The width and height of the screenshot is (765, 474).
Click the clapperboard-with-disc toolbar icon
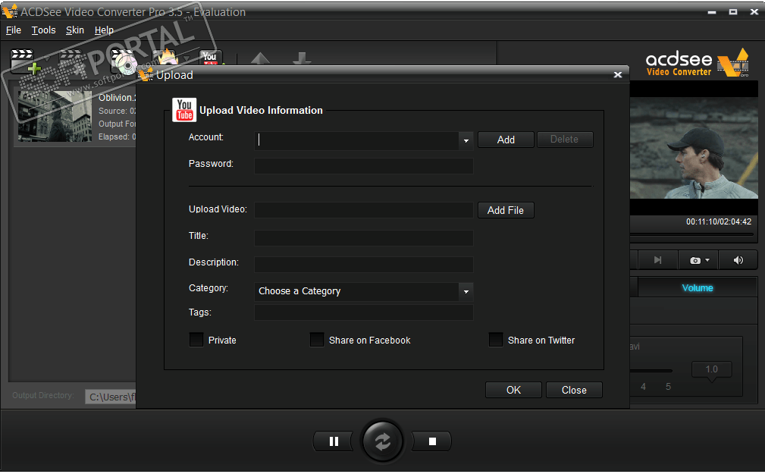[x=124, y=61]
